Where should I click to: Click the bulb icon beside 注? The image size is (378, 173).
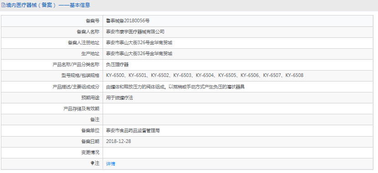click(x=92, y=163)
